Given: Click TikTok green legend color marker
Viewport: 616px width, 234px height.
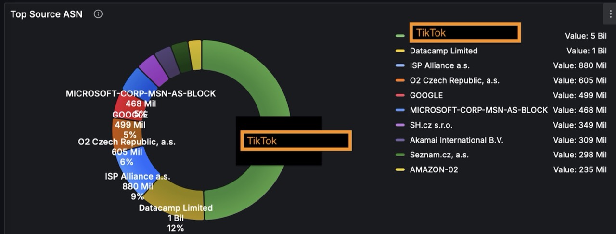Looking at the screenshot, I should (399, 36).
